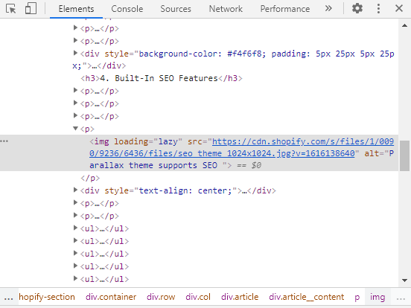411x308 pixels.
Task: Open the three-dot customize DevTools menu
Action: click(378, 9)
